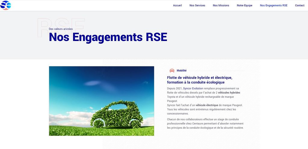
Task: Follow the Syncor Evolution link
Action: (x=193, y=89)
